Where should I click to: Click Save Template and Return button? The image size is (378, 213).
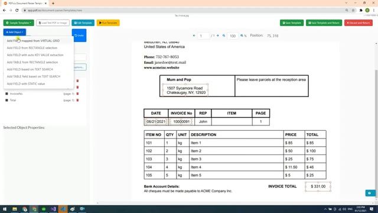coord(324,22)
